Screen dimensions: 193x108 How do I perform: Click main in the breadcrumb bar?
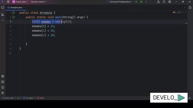40,98
